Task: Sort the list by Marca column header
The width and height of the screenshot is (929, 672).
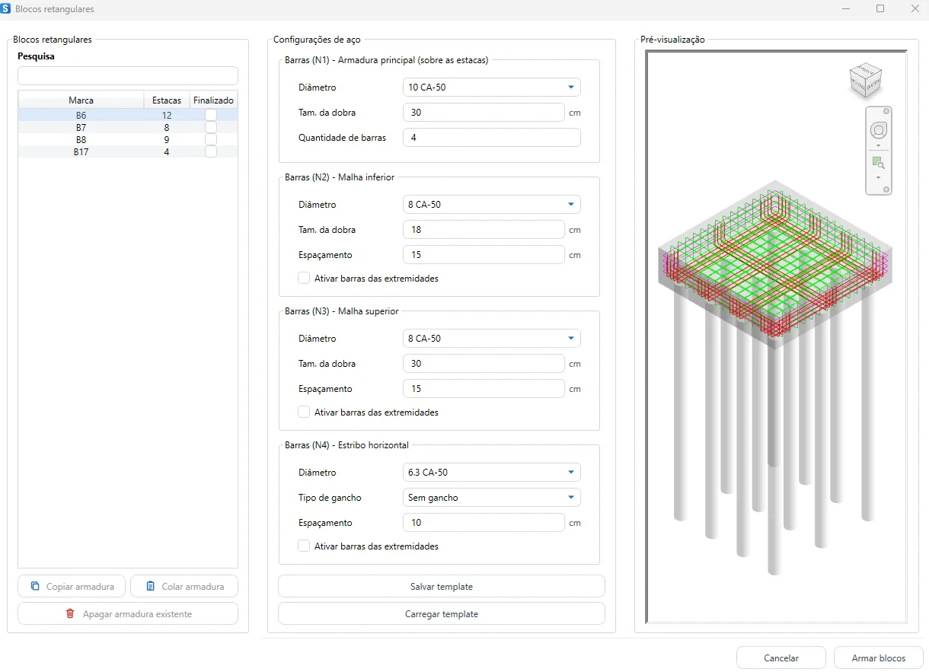Action: click(81, 100)
